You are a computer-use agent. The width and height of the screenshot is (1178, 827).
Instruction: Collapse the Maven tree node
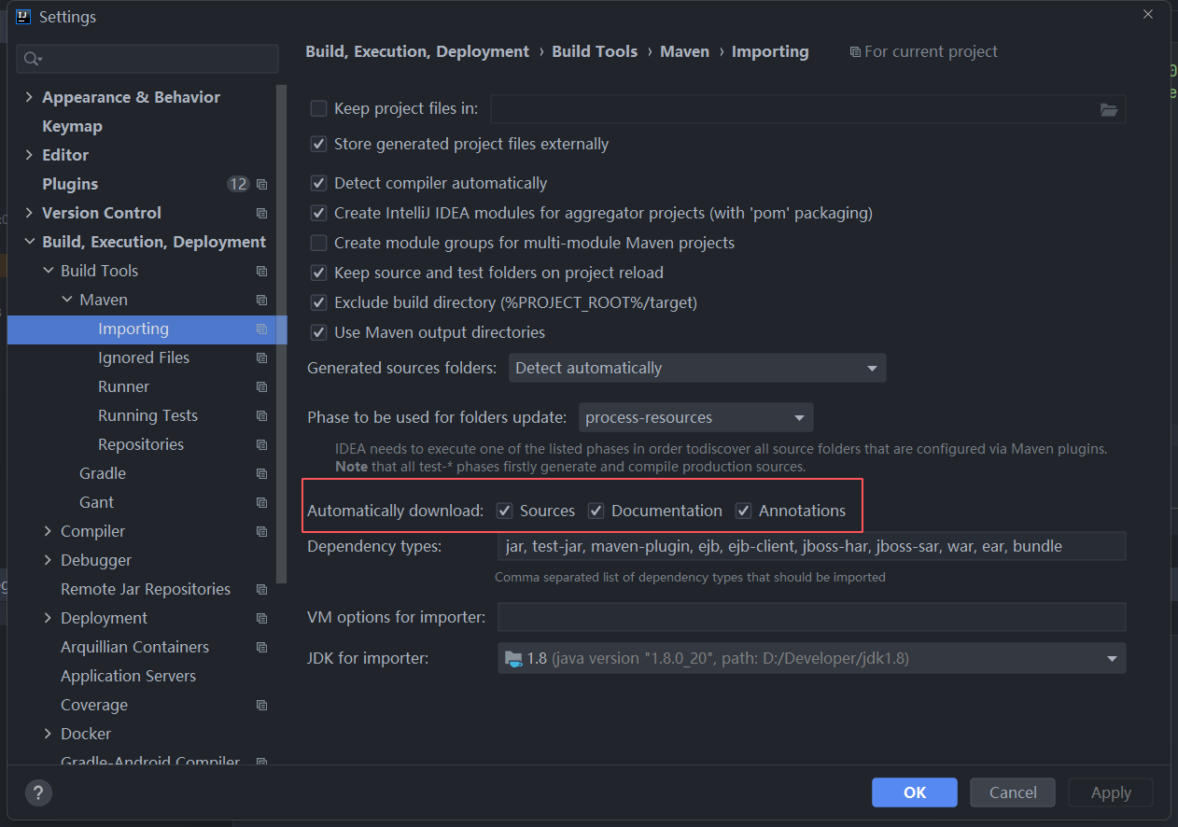(x=66, y=300)
